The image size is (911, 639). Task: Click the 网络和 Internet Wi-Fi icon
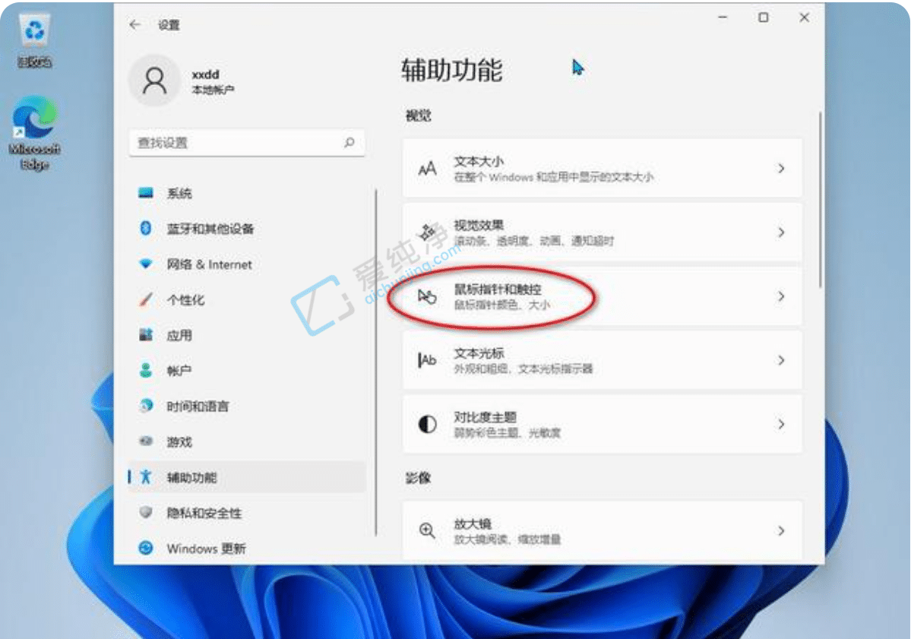point(146,264)
